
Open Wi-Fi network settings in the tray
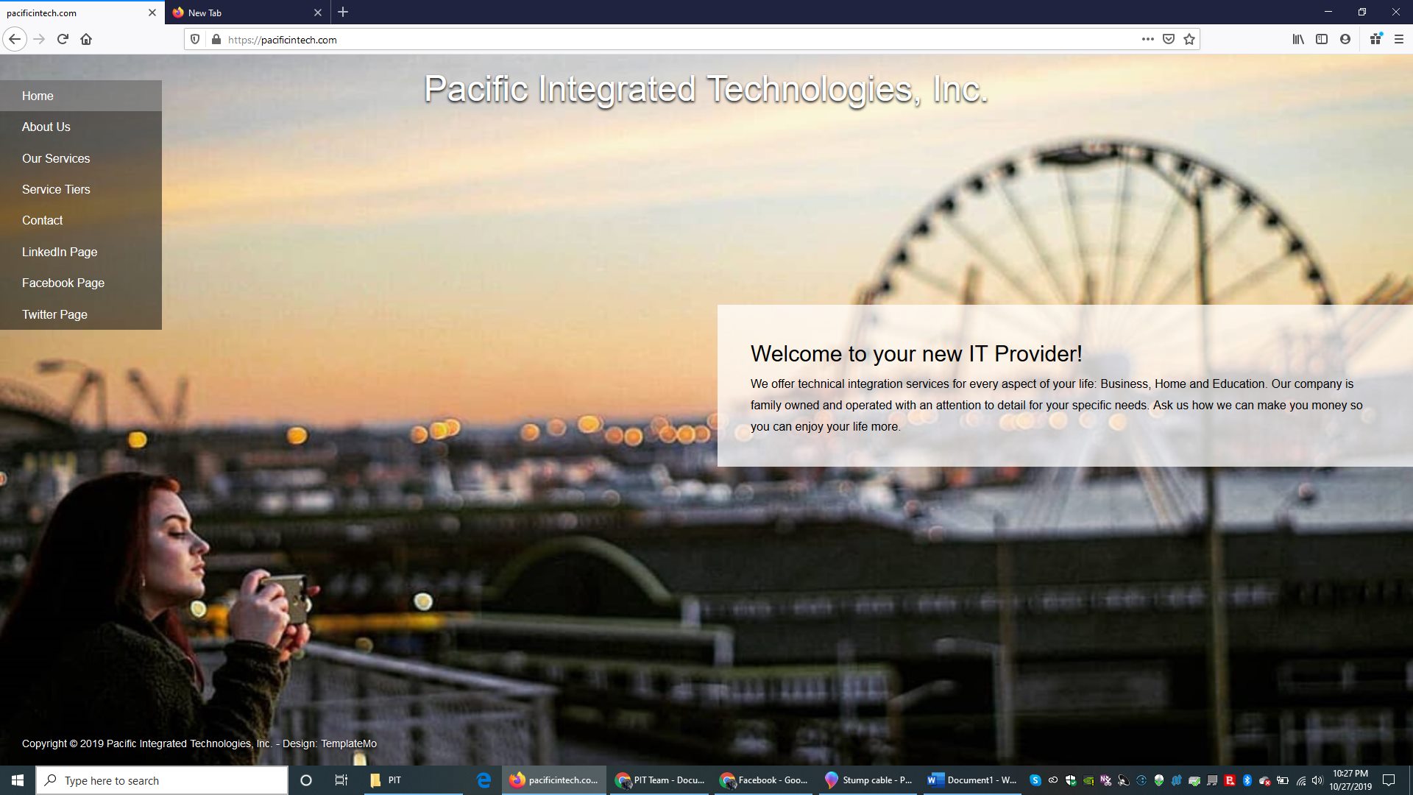(x=1300, y=780)
